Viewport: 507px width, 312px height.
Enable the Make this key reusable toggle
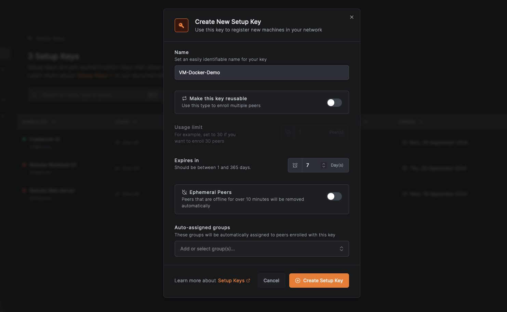334,102
